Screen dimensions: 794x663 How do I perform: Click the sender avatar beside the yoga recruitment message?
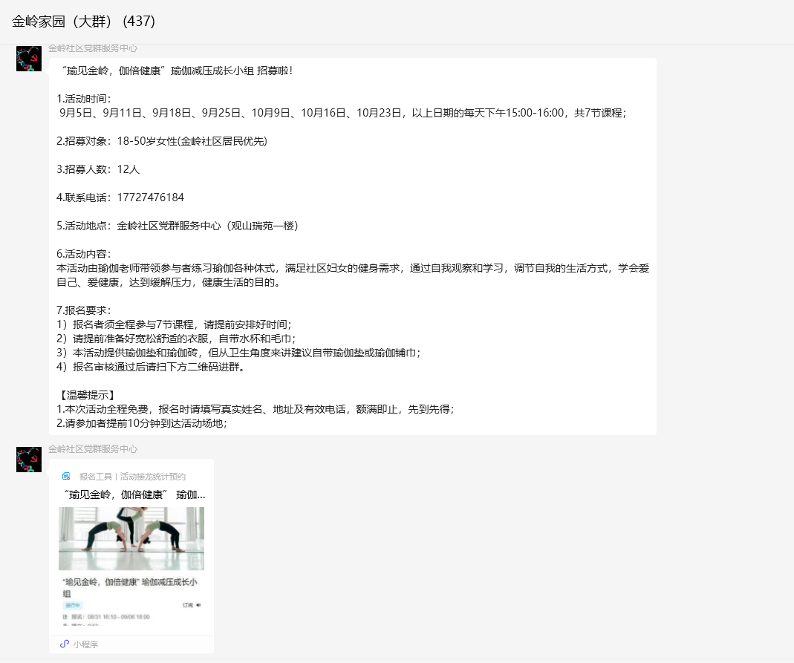29,59
